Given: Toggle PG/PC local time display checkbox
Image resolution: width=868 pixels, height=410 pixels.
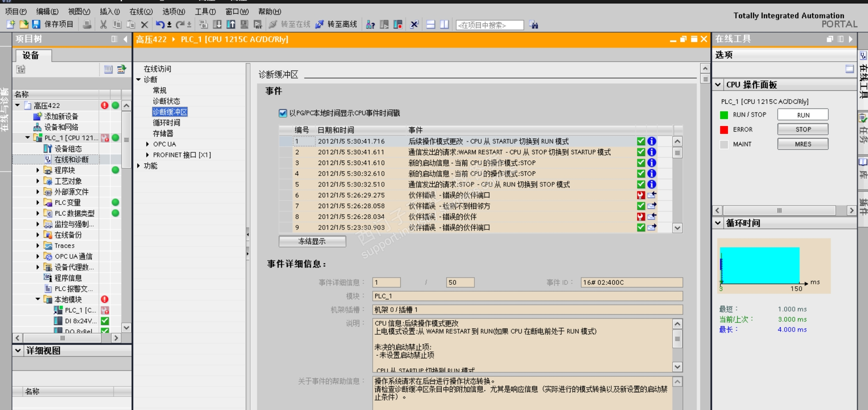Looking at the screenshot, I should tap(283, 113).
